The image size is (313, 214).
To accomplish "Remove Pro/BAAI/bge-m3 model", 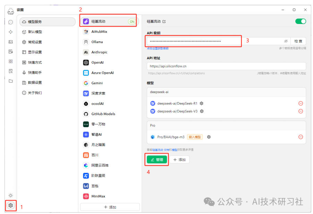I will click(x=301, y=137).
